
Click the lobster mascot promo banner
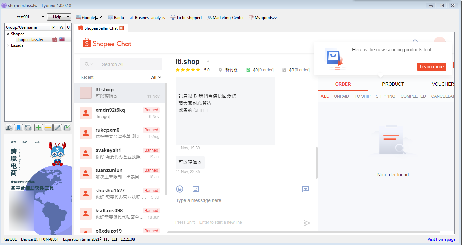coord(38,184)
